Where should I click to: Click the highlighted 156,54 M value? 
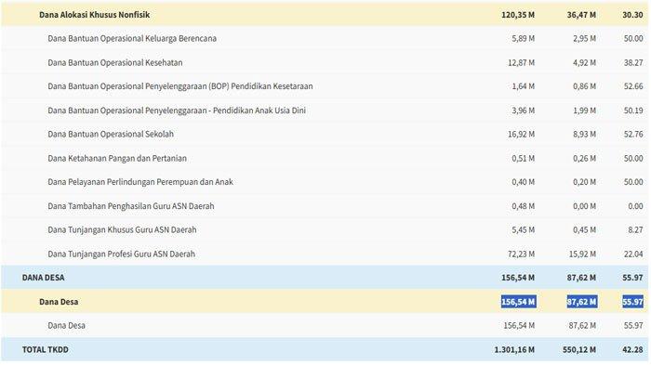coord(518,302)
